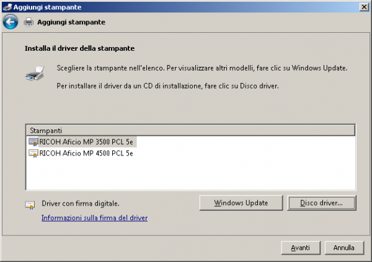
Task: Click the printer icon beside the Aggiungi stampante heading
Action: tap(29, 22)
